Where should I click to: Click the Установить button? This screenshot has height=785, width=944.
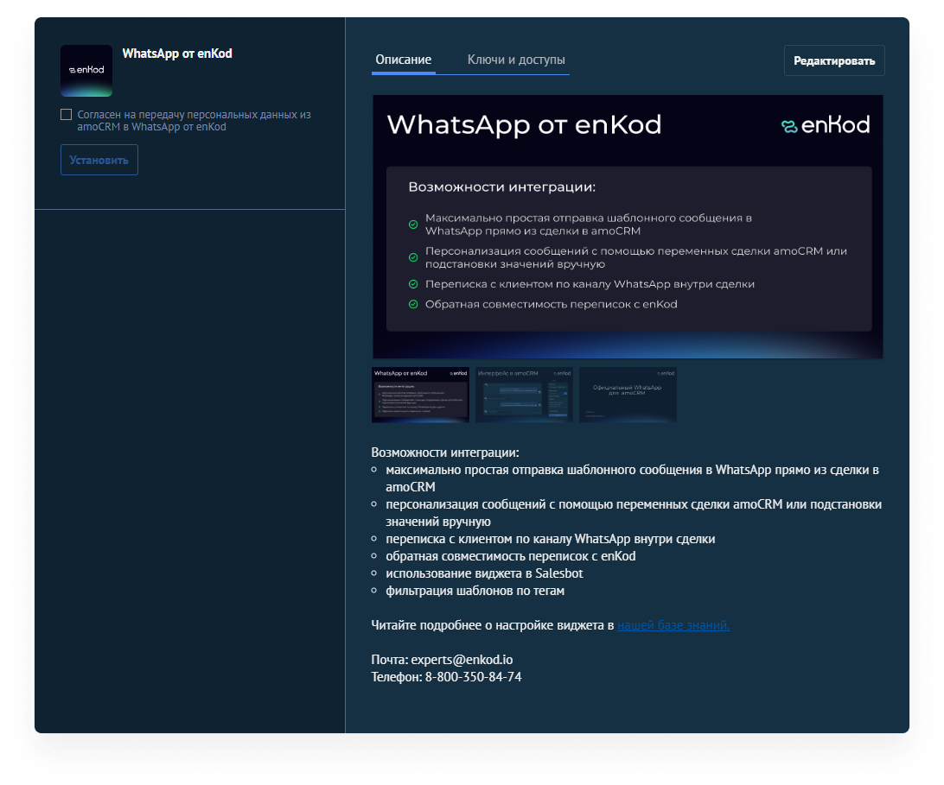(99, 160)
